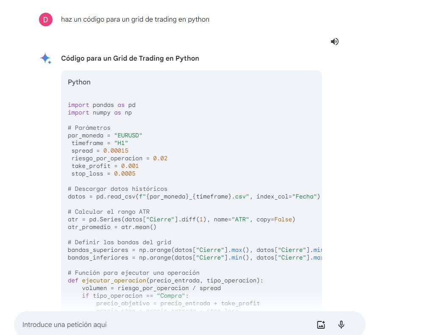Click the pd.read_csv datos line
This screenshot has width=439, height=335.
pos(194,196)
